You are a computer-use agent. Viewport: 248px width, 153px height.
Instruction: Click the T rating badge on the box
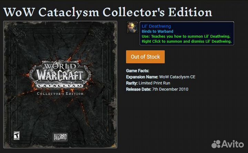click(x=17, y=135)
